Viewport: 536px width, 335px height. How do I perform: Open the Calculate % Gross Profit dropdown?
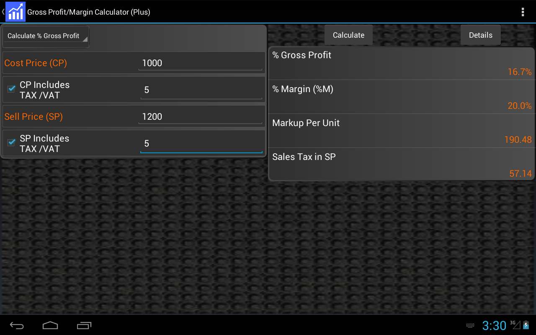tap(45, 36)
